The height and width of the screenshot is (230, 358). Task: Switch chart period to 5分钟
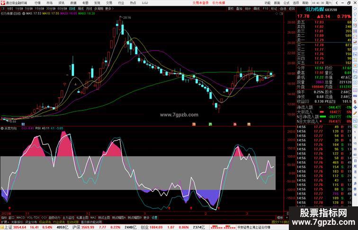(29, 9)
